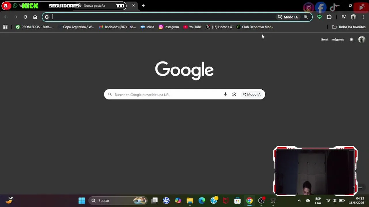The image size is (369, 207).
Task: Close the Nueva pestaña tab
Action: (x=133, y=5)
